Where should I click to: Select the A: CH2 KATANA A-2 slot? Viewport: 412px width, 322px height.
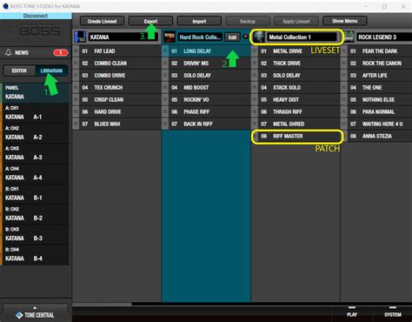[x=36, y=133]
